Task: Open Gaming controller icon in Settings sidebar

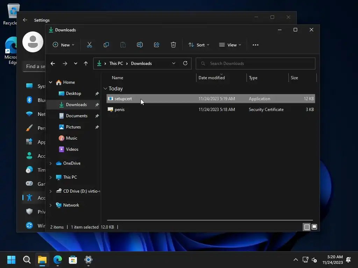Action: point(29,184)
